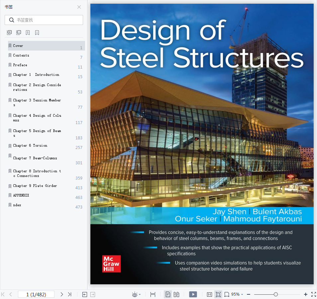Go back to previous view

coord(85,295)
